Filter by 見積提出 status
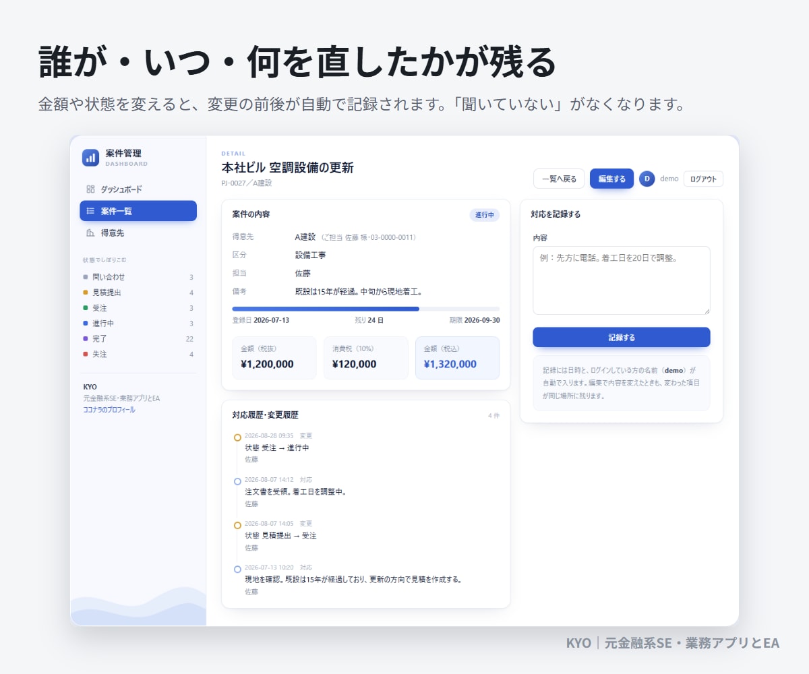Screen dimensions: 809x674 (x=138, y=293)
